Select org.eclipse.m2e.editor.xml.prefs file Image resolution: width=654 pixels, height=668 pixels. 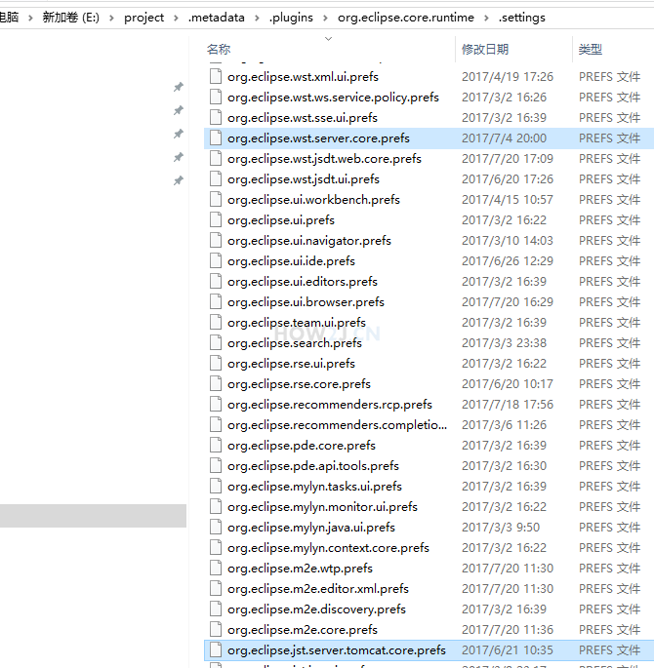click(x=318, y=589)
